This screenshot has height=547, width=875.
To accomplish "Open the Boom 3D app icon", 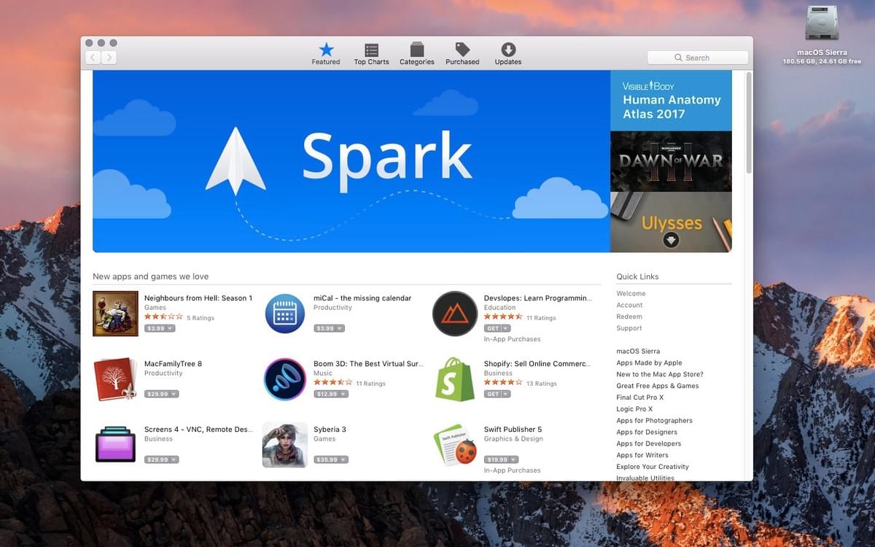I will tap(284, 379).
